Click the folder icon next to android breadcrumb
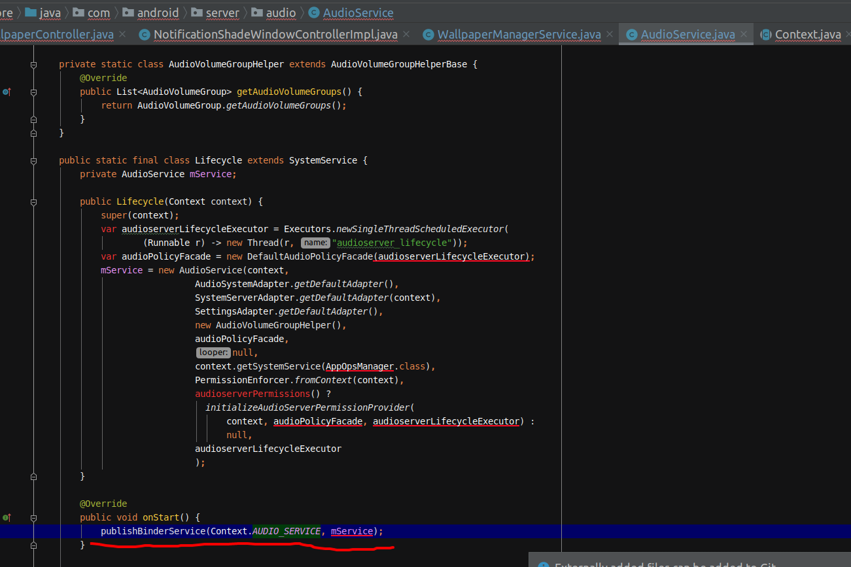Screen dimensions: 851x567 tap(128, 12)
